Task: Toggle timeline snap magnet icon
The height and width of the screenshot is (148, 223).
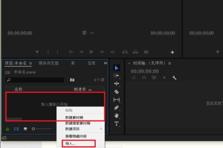Action: click(x=144, y=78)
